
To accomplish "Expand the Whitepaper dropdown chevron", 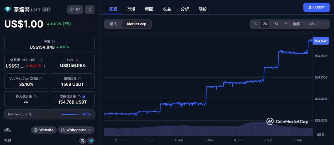I will [x=90, y=130].
